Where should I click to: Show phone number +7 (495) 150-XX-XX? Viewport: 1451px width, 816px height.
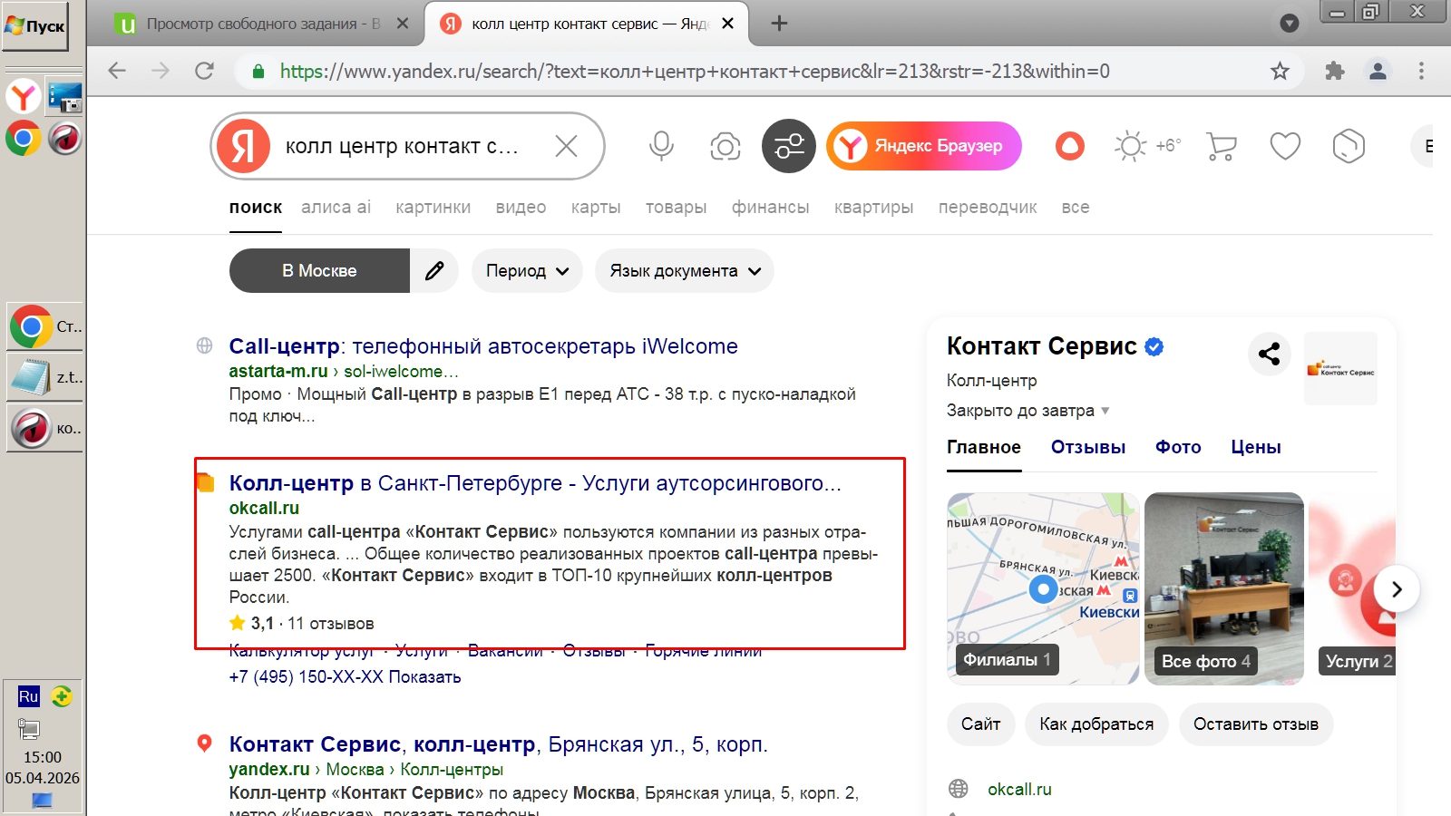pyautogui.click(x=345, y=677)
